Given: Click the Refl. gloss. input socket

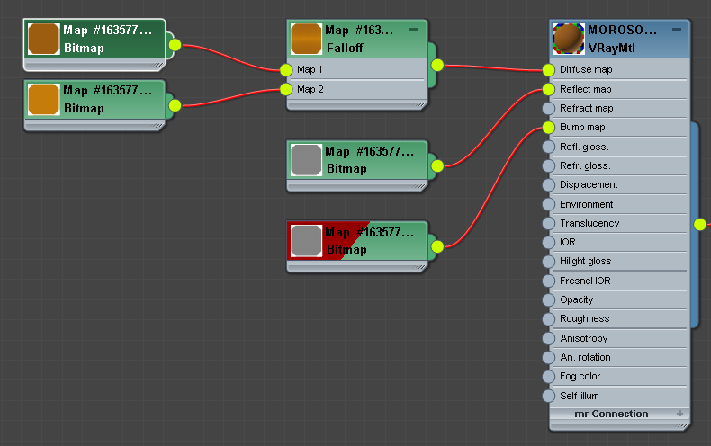Looking at the screenshot, I should click(549, 147).
